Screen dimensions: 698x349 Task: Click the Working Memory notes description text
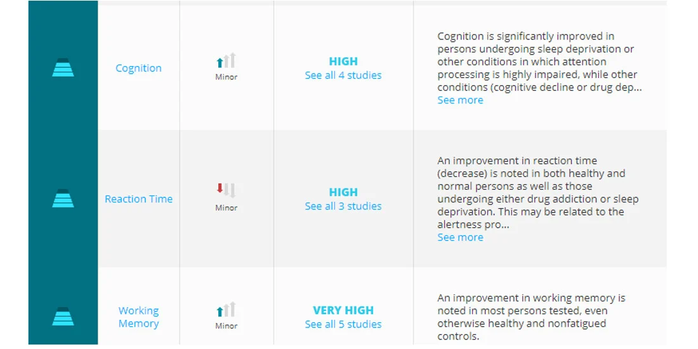click(x=531, y=317)
